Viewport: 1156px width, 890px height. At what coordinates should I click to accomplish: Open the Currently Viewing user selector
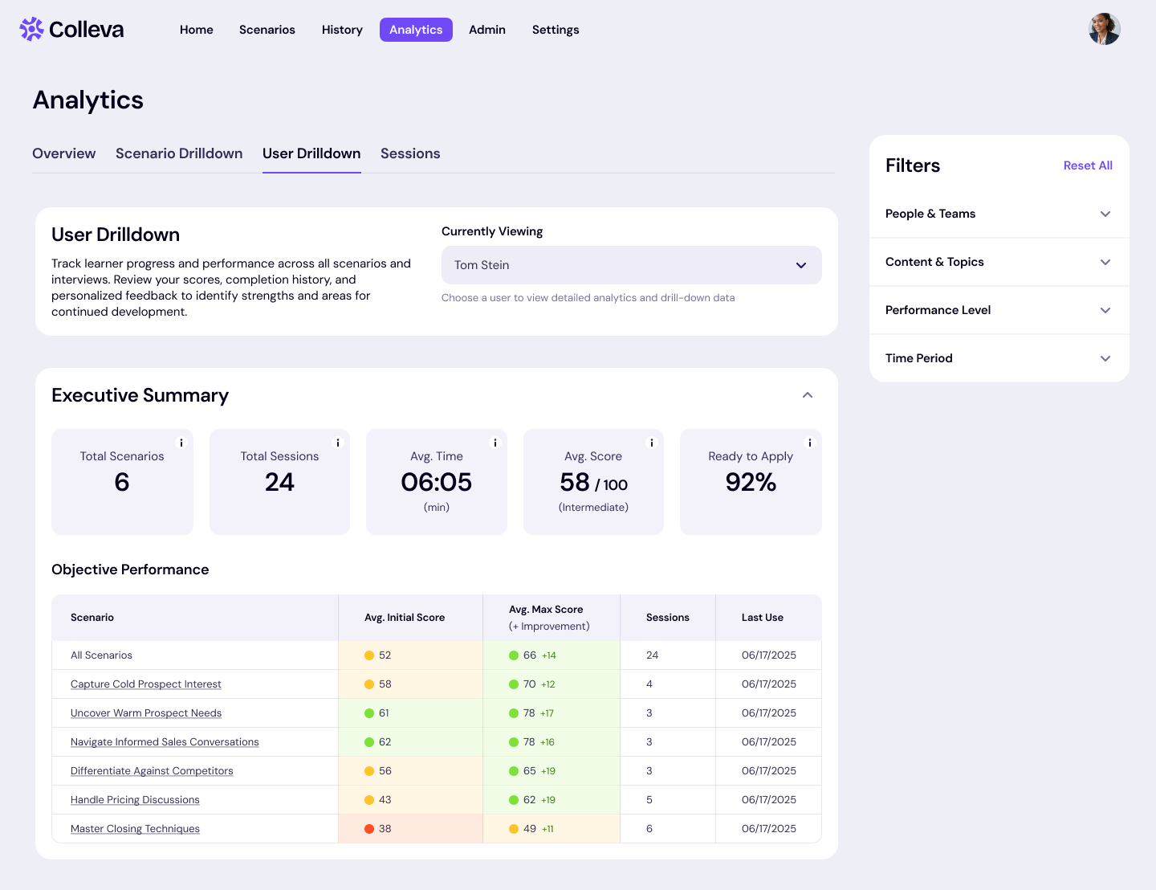click(632, 265)
